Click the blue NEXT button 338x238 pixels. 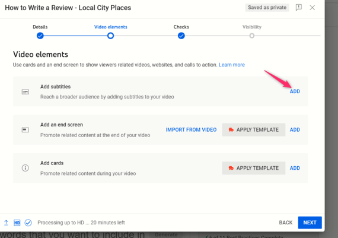(x=310, y=223)
